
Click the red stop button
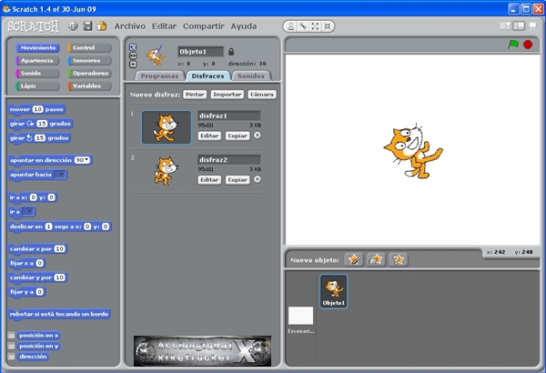click(528, 45)
